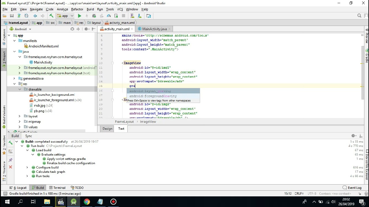Close the activity_main.xml tab
The width and height of the screenshot is (369, 207).
[132, 29]
